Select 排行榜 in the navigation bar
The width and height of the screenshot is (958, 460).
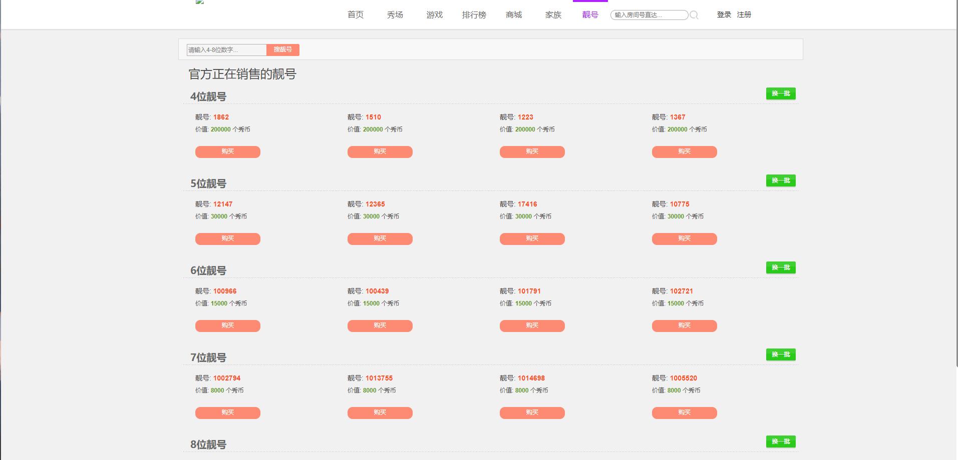474,15
